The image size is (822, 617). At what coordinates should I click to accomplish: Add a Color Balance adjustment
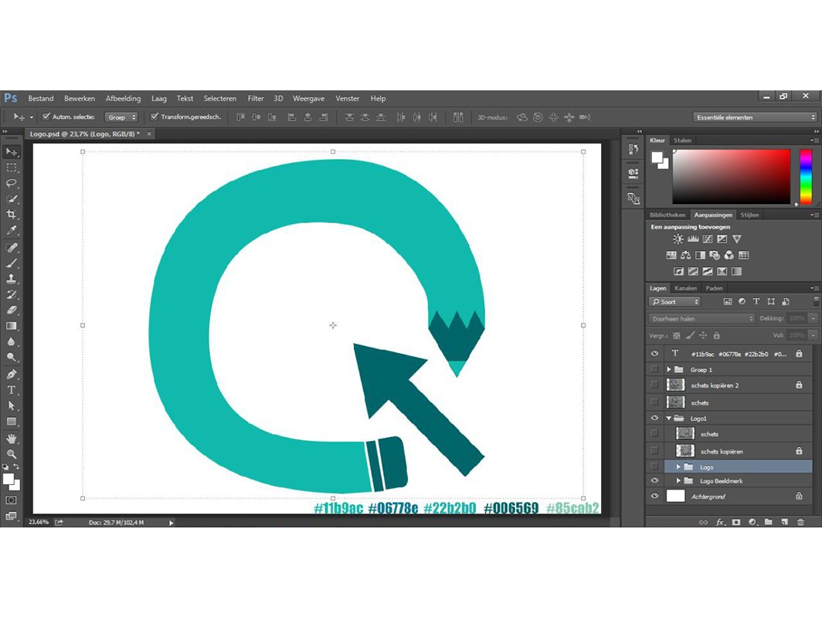click(686, 256)
